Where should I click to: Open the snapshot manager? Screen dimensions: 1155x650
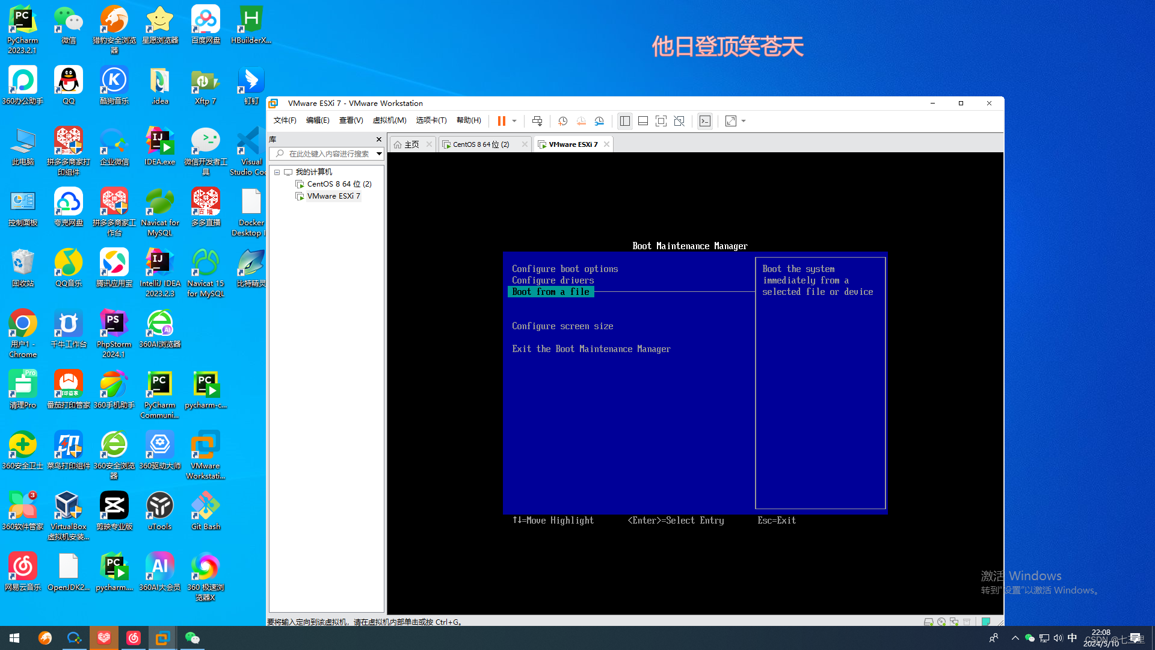tap(599, 121)
